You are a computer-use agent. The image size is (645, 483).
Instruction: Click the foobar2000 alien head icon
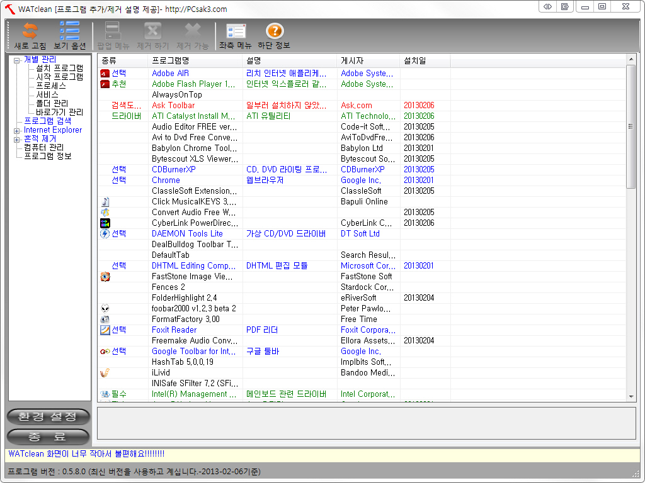[105, 308]
